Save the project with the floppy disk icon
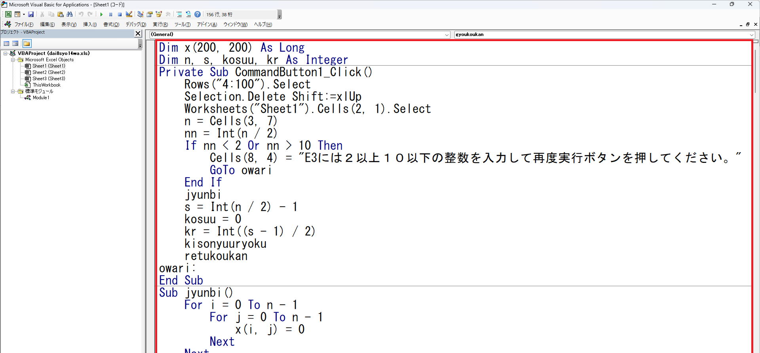 [x=31, y=14]
